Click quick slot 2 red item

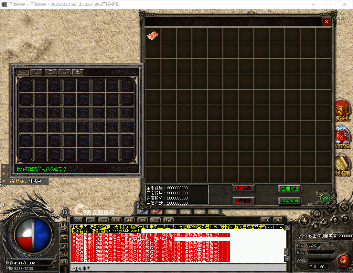pos(157,211)
